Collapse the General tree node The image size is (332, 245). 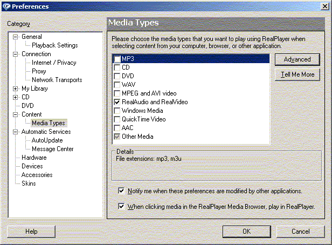tap(15, 37)
